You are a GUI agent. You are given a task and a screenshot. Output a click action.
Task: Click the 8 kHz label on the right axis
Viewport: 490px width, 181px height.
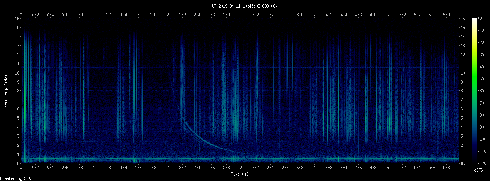click(x=462, y=91)
